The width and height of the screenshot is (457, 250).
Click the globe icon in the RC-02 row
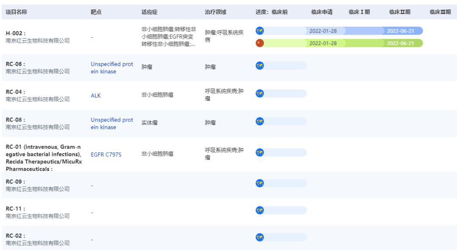coord(260,238)
